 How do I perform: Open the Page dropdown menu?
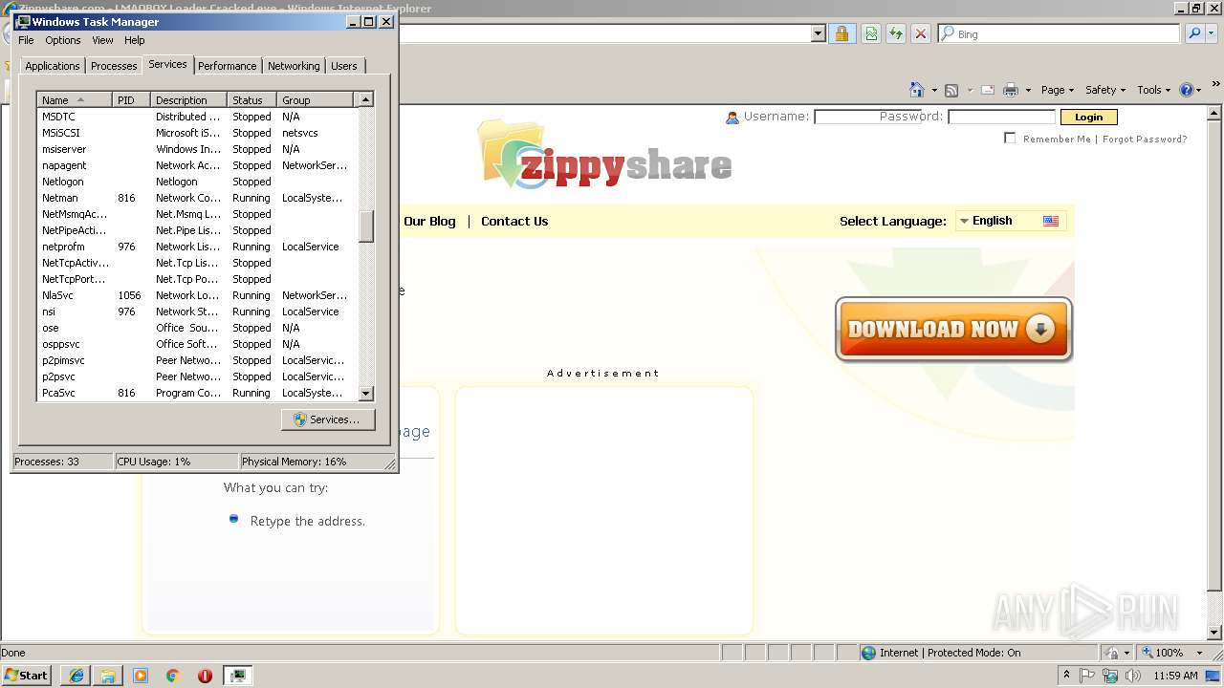tap(1058, 90)
